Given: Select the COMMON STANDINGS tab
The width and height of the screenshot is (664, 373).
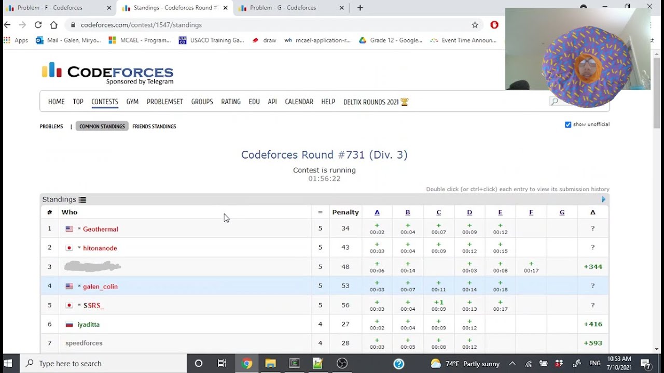Looking at the screenshot, I should pos(102,126).
